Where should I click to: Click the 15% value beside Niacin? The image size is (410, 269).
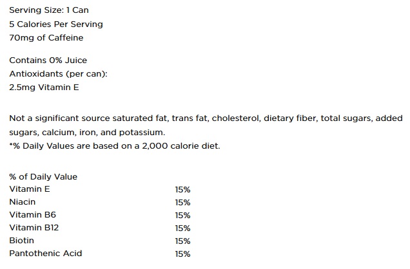click(x=182, y=203)
